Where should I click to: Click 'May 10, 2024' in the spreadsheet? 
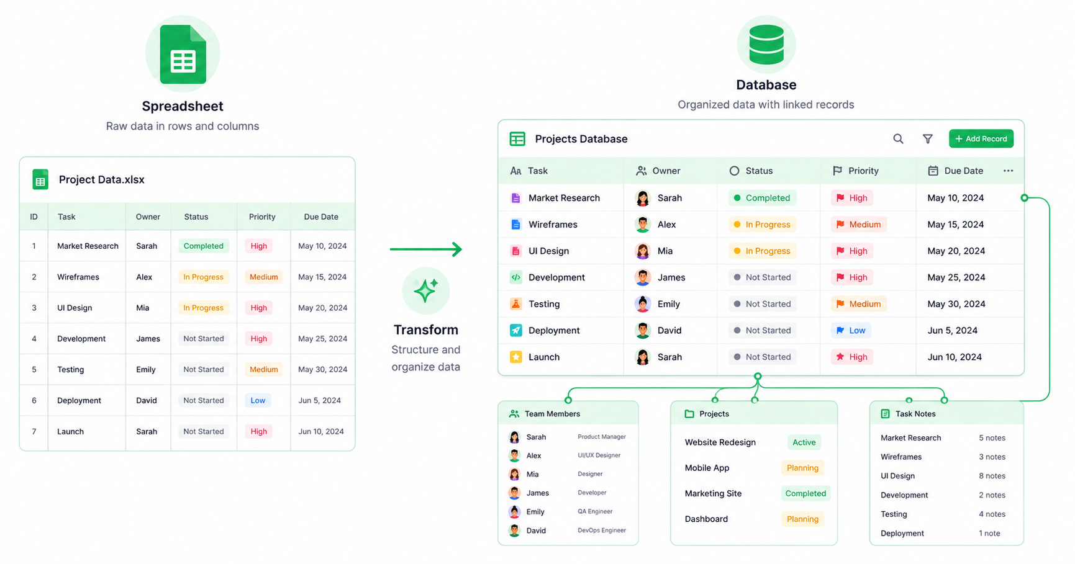[x=322, y=246]
